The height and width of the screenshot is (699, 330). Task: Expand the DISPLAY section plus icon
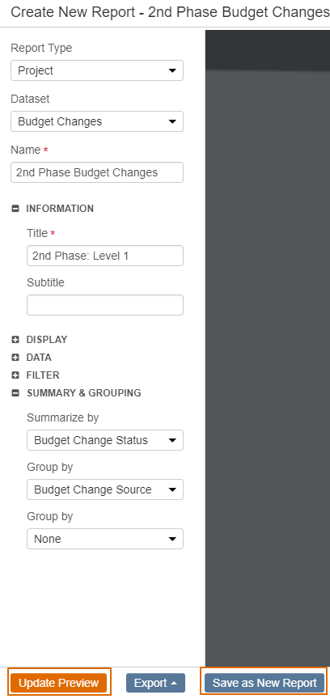(15, 340)
